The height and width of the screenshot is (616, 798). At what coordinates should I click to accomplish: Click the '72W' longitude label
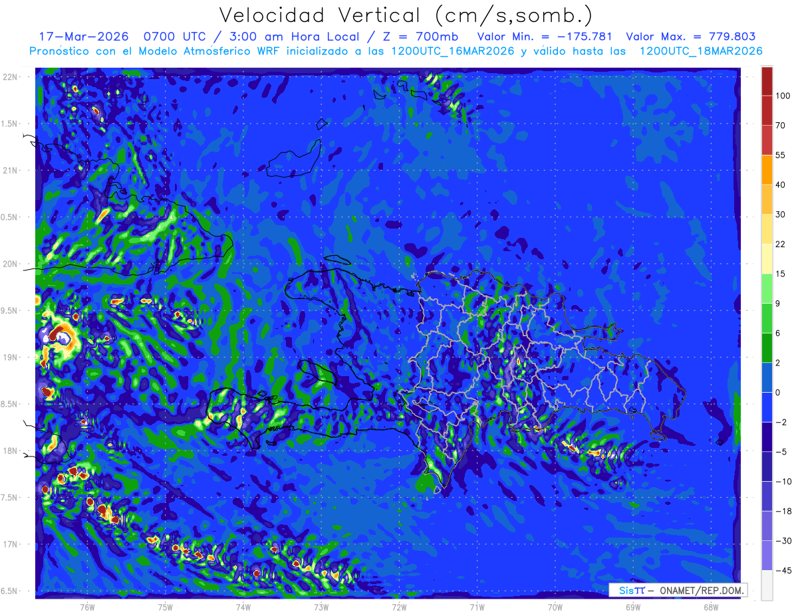(x=399, y=607)
